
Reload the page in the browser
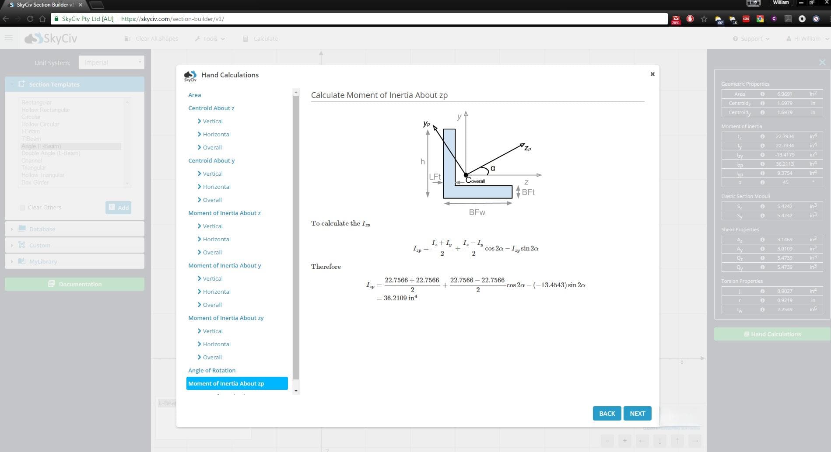pos(30,19)
